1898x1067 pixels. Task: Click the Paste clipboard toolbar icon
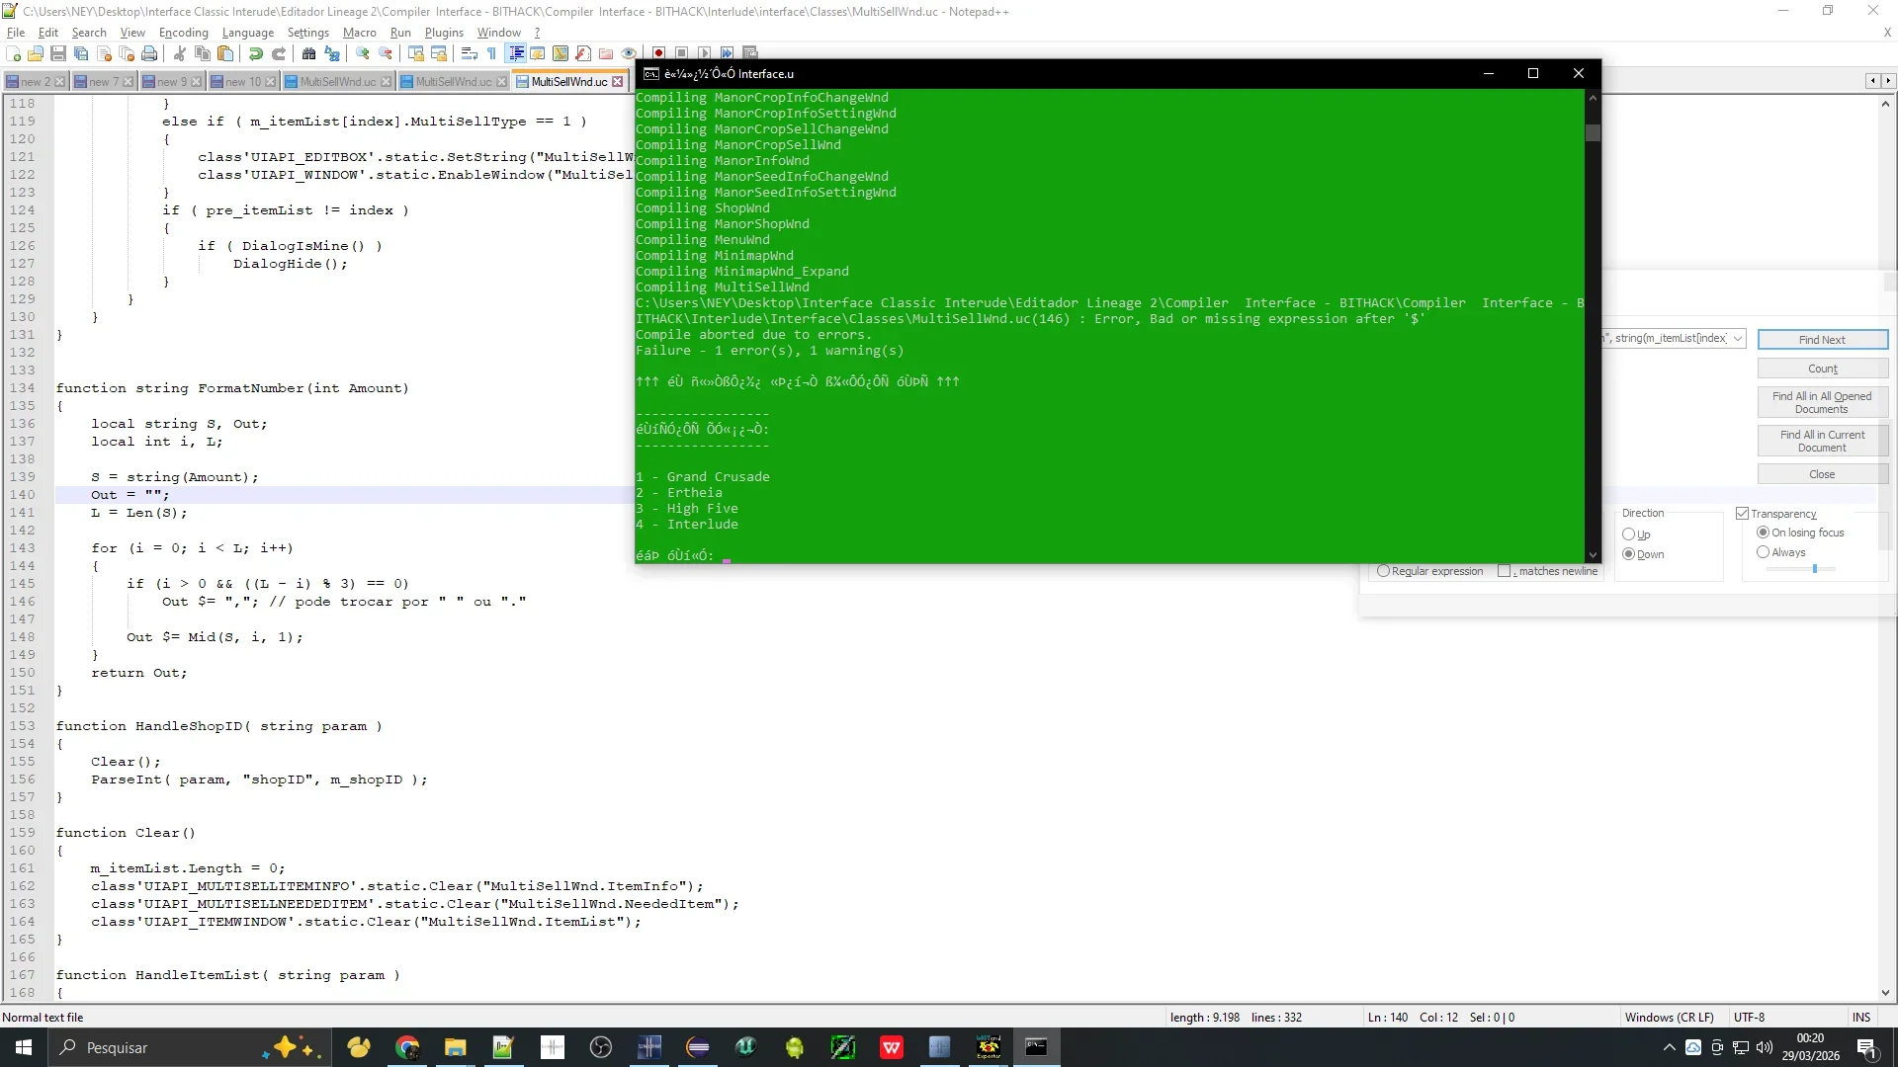[225, 53]
